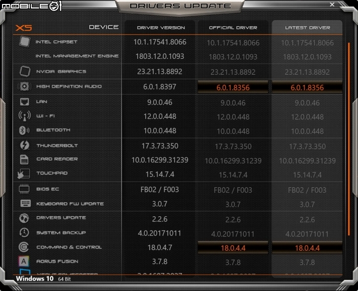Image resolution: width=358 pixels, height=291 pixels.
Task: Click the Intel Chipset device icon
Action: point(25,42)
